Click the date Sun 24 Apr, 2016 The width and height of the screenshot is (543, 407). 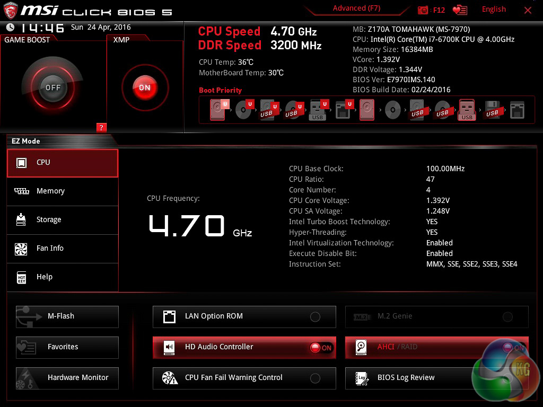[101, 28]
